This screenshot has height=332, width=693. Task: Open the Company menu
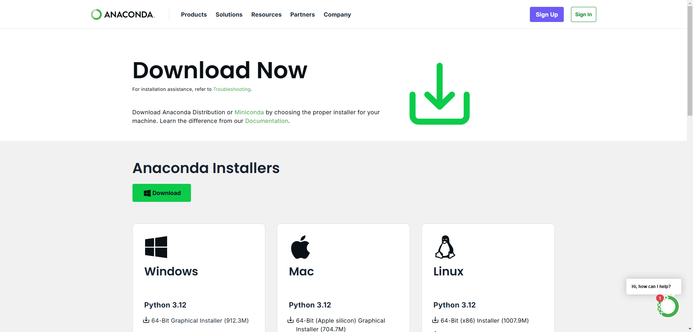click(337, 14)
